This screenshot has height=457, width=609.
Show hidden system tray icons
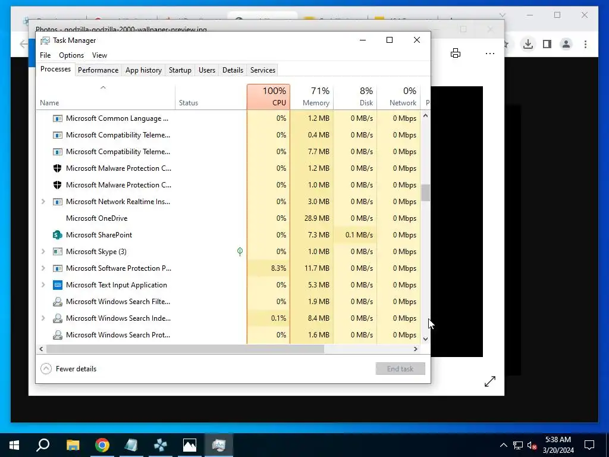[x=503, y=445]
